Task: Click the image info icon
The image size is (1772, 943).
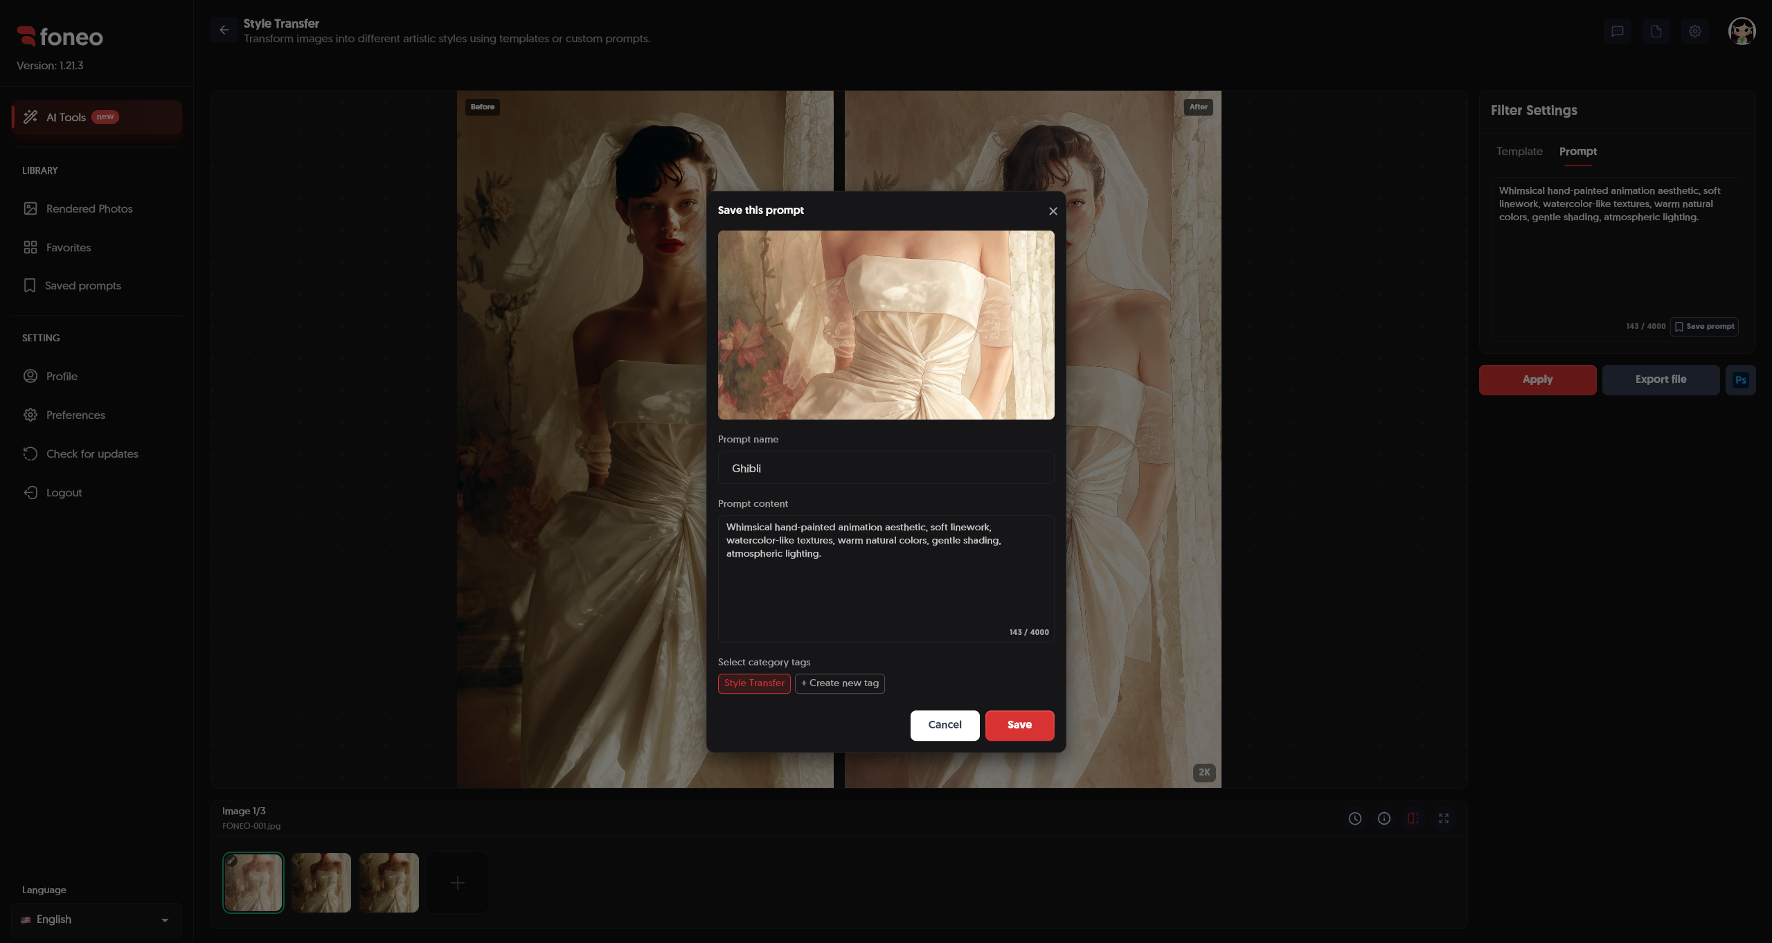Action: [x=1384, y=818]
